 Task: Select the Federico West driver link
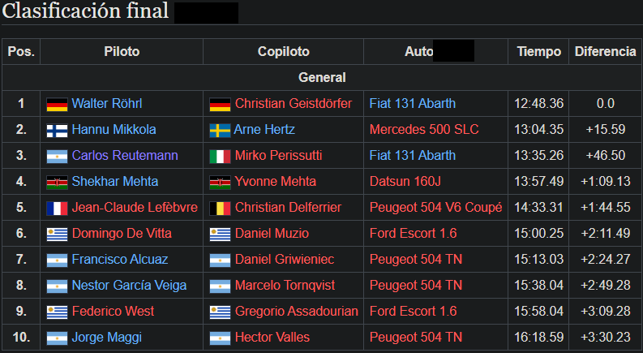tap(113, 312)
